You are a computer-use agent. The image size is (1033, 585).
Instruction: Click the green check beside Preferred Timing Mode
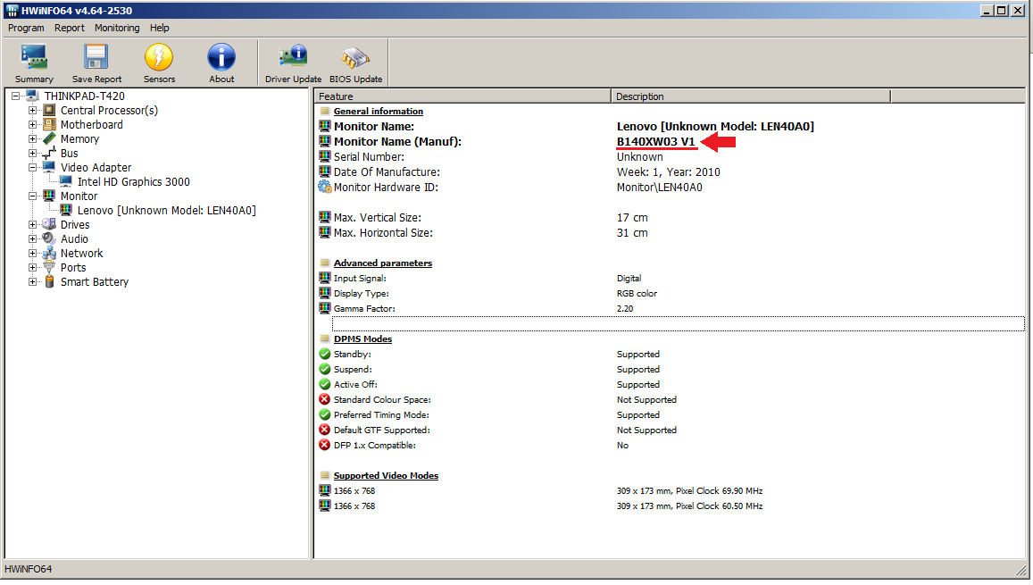325,414
